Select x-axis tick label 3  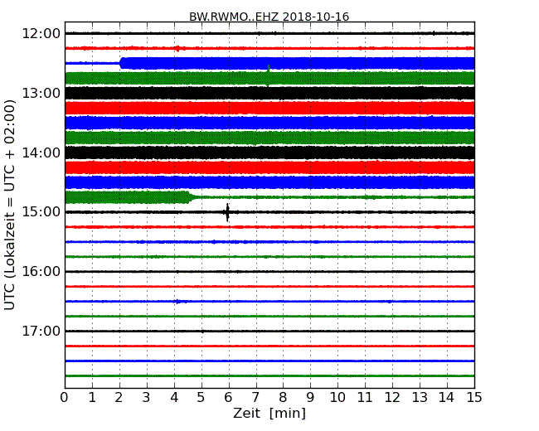(x=147, y=398)
